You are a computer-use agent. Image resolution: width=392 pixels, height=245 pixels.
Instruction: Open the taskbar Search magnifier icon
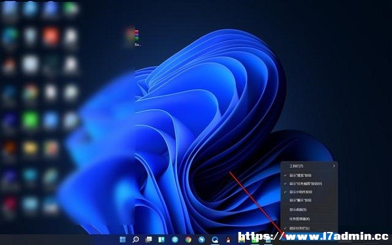click(x=136, y=240)
